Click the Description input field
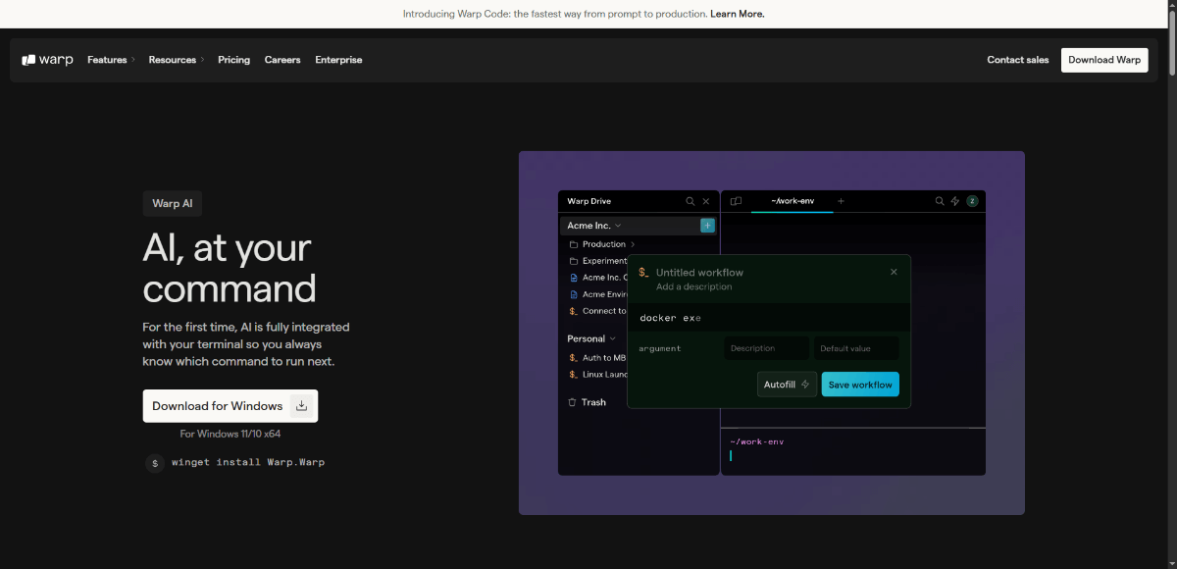Image resolution: width=1177 pixels, height=569 pixels. (x=767, y=348)
